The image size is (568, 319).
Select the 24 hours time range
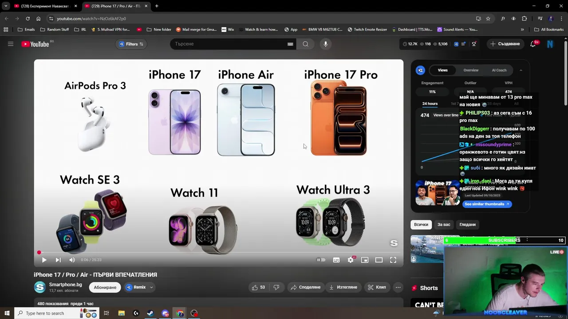point(430,104)
